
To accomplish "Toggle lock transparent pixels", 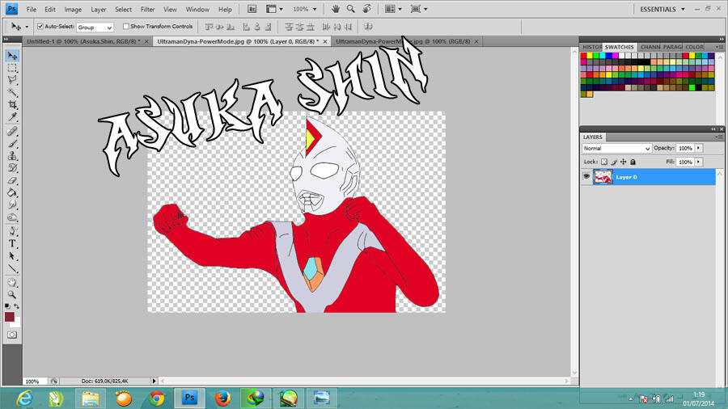I will tap(604, 162).
